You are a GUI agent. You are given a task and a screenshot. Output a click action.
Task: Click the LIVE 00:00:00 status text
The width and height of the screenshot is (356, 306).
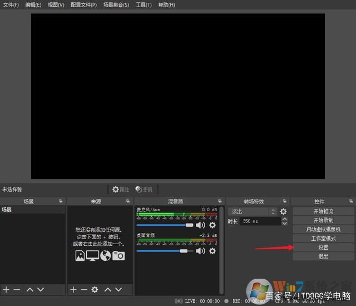[x=202, y=301]
